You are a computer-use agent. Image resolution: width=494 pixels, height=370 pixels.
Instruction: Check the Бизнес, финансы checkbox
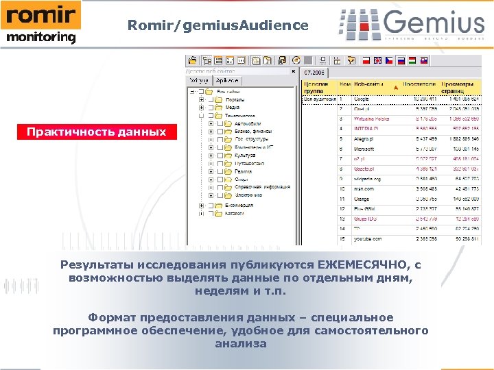(220, 132)
